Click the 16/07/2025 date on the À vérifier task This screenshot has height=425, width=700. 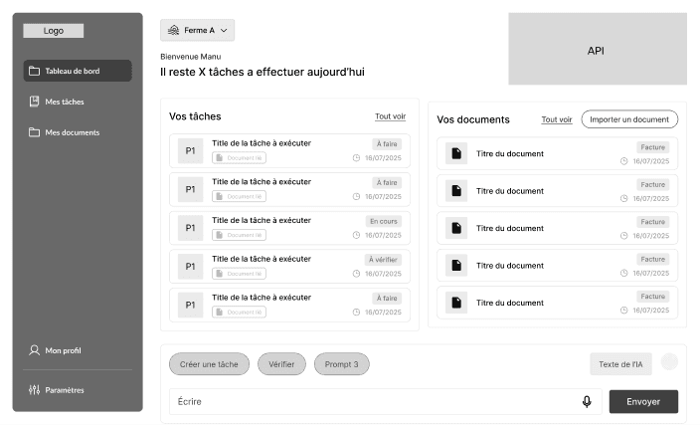(383, 274)
